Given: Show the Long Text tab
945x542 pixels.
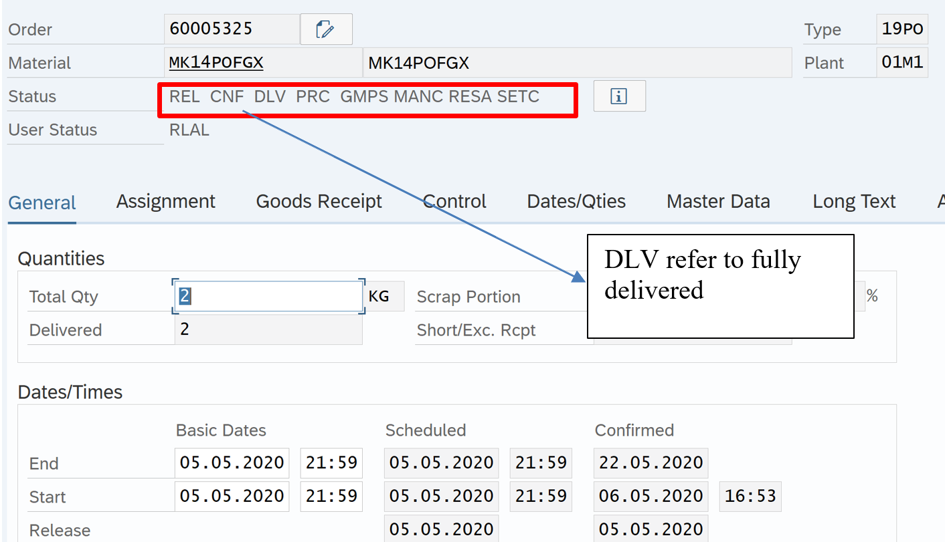Looking at the screenshot, I should [x=853, y=202].
